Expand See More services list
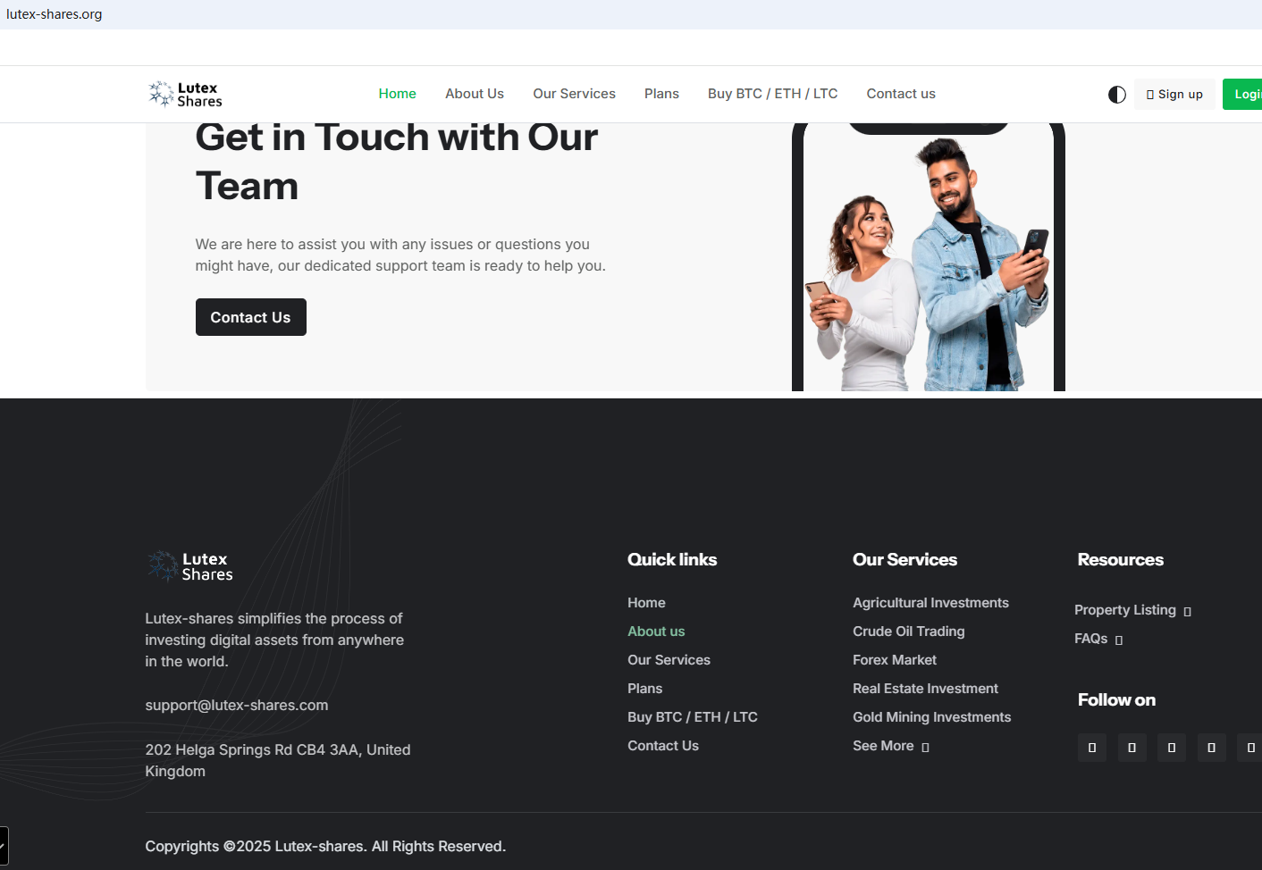 click(890, 746)
